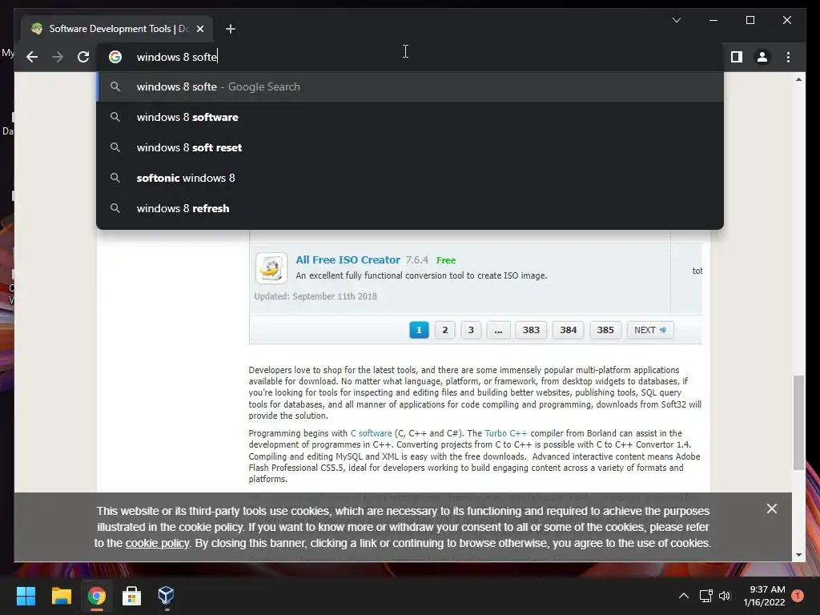
Task: Pick the 'softonic windows 8' suggestion
Action: coord(410,178)
